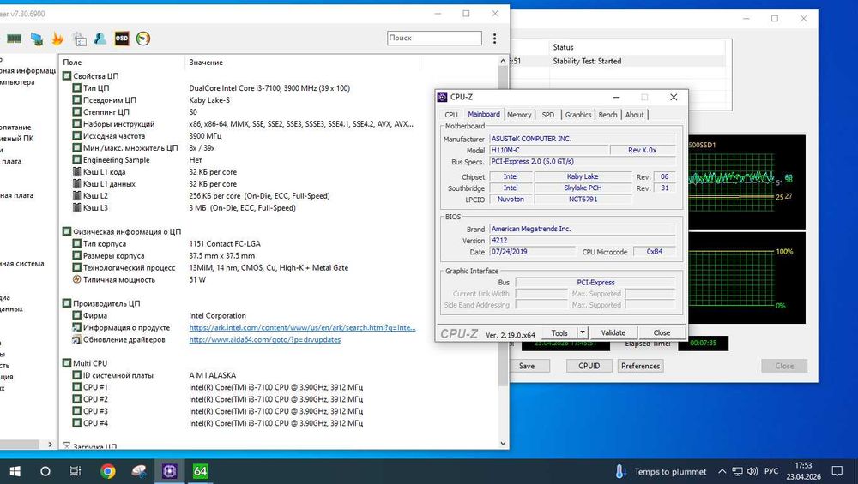The image size is (858, 484).
Task: Click the vertical scrollbar down arrow in AIDA64
Action: 504,444
